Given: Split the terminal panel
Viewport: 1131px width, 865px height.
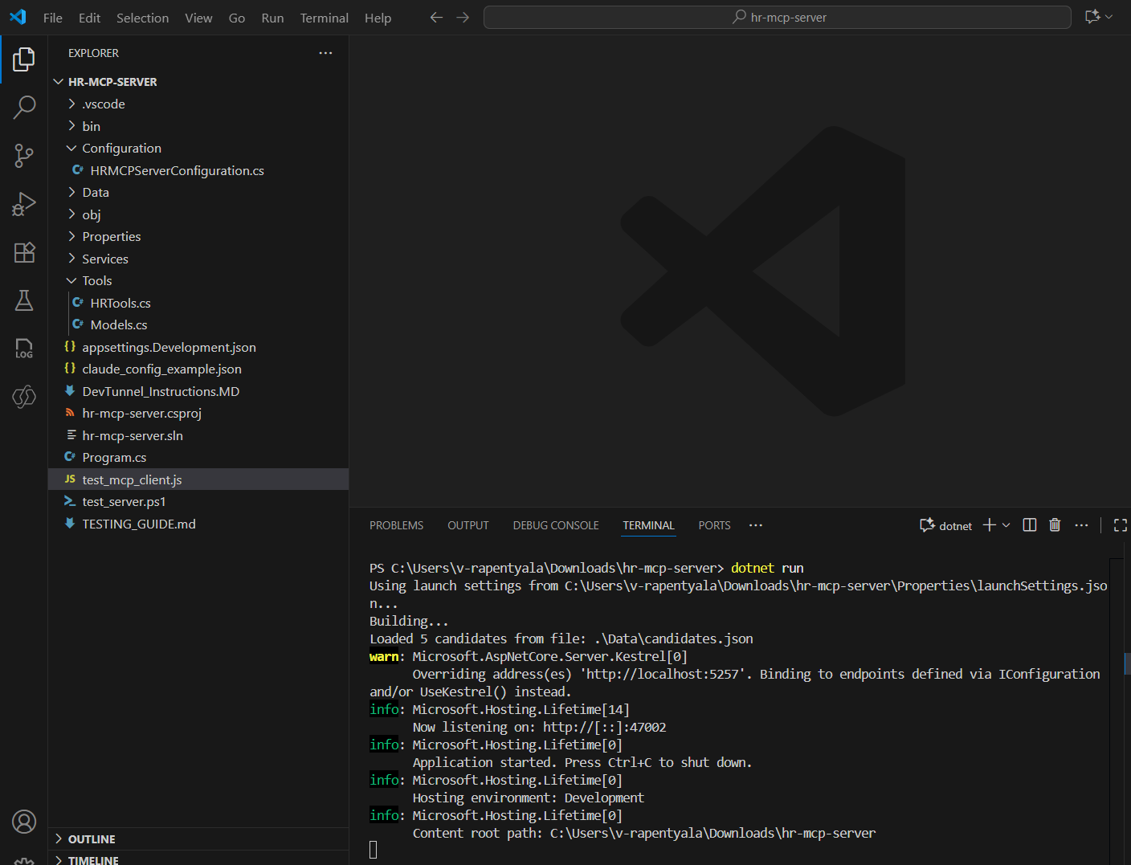Looking at the screenshot, I should point(1029,525).
